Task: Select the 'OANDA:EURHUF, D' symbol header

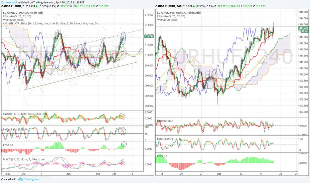Action: point(13,6)
